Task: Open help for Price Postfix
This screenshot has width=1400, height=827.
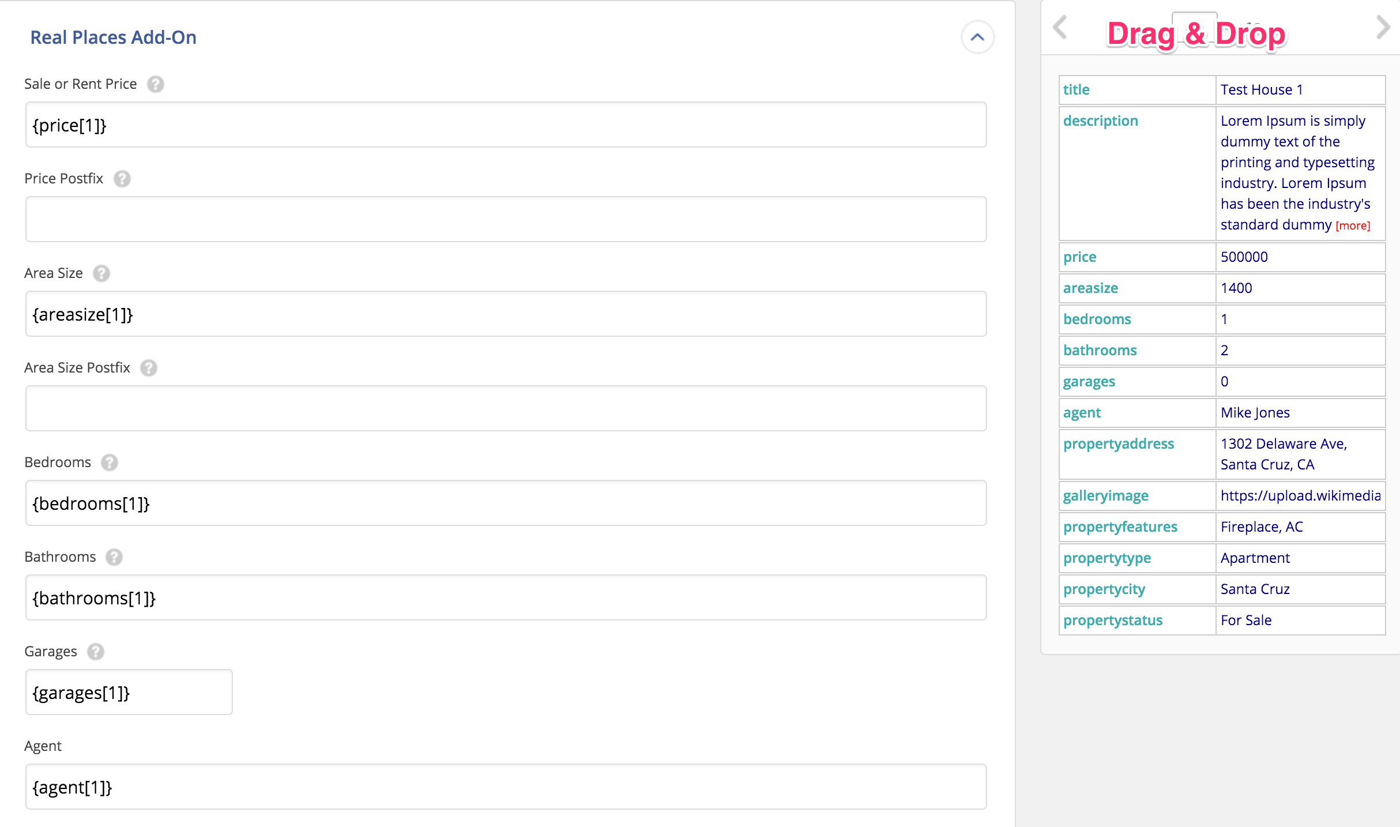Action: (x=122, y=179)
